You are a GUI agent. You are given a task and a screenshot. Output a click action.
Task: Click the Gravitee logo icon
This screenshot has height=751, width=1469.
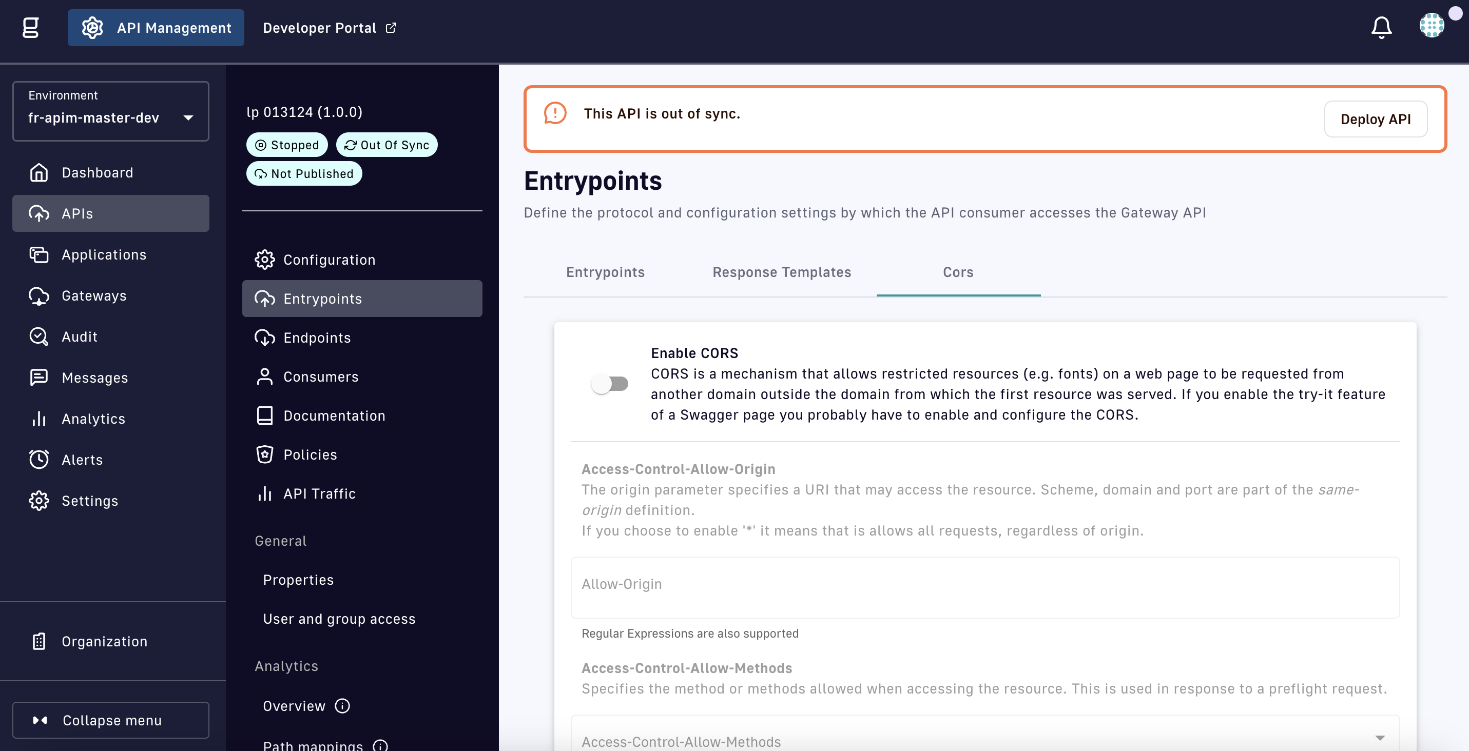(x=31, y=27)
